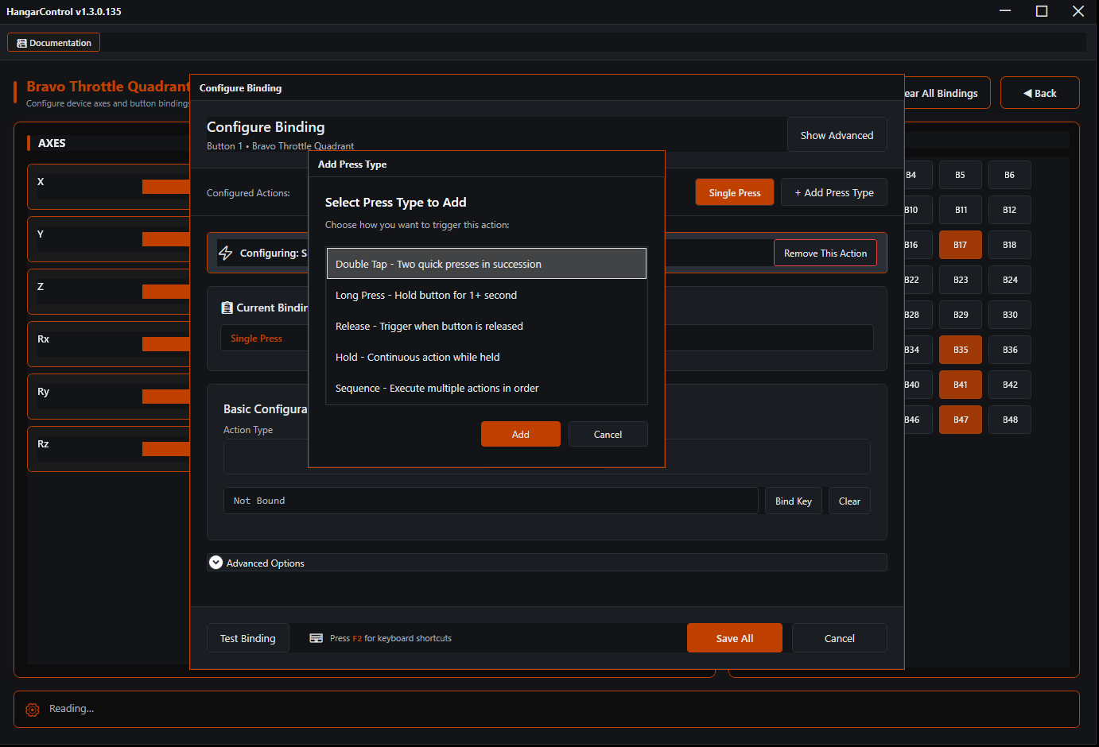Toggle button B35 in the button grid
Image resolution: width=1099 pixels, height=747 pixels.
coord(961,350)
